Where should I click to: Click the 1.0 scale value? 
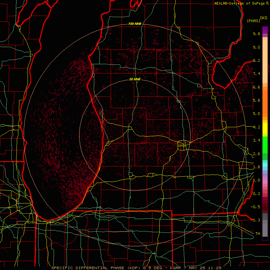pyautogui.click(x=256, y=180)
